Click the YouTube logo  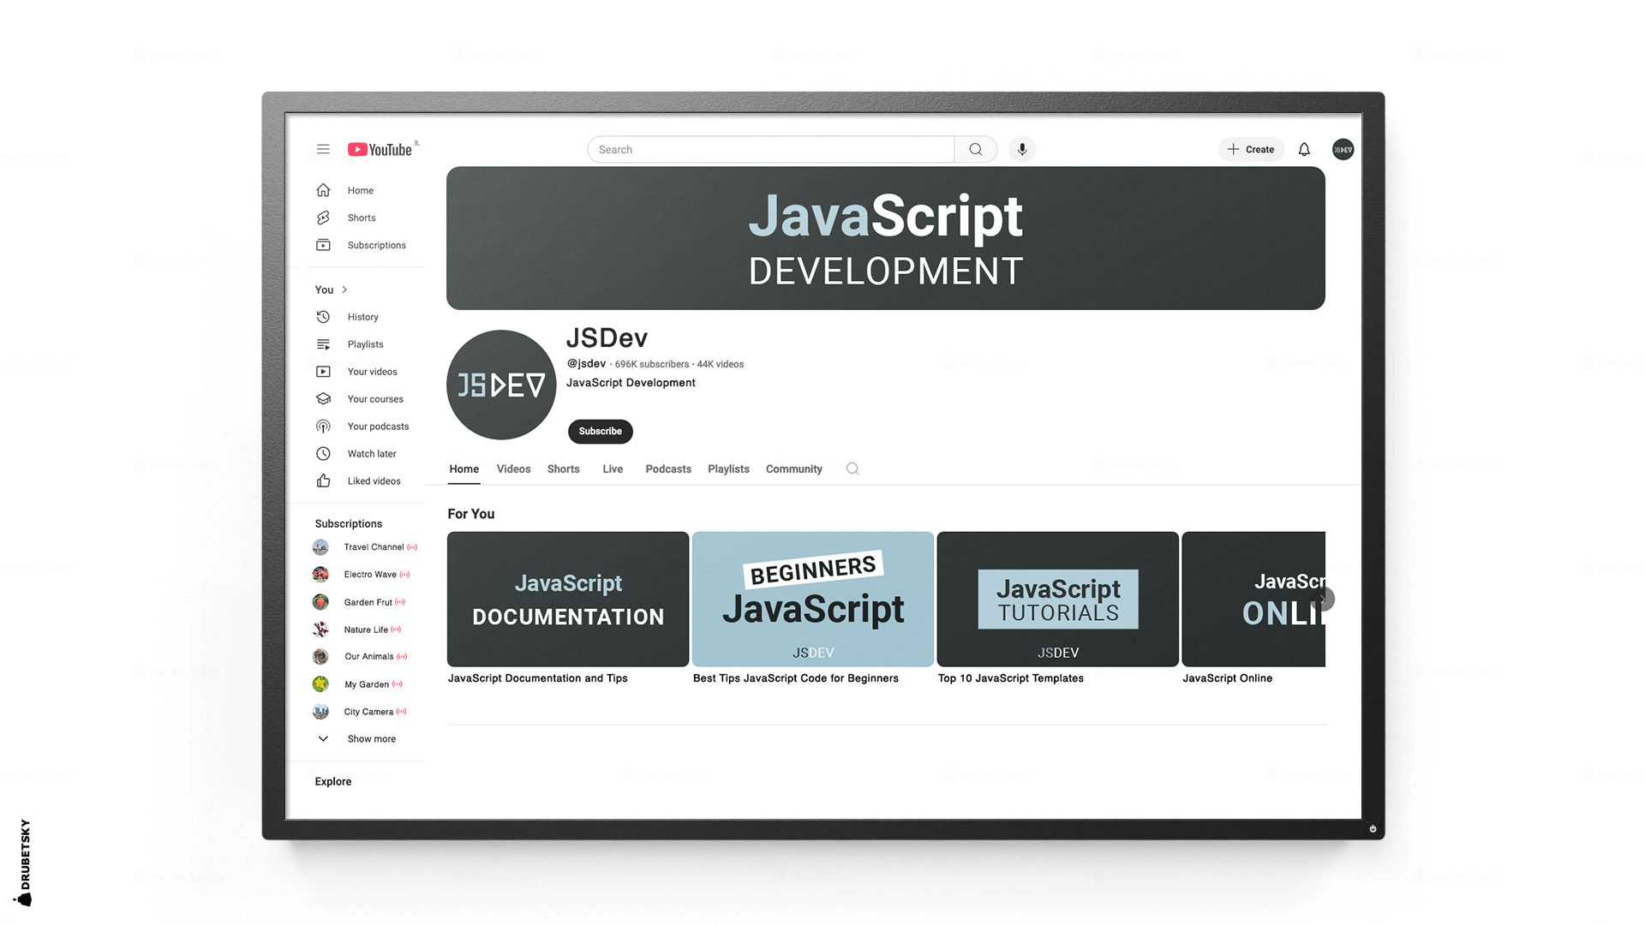380,148
